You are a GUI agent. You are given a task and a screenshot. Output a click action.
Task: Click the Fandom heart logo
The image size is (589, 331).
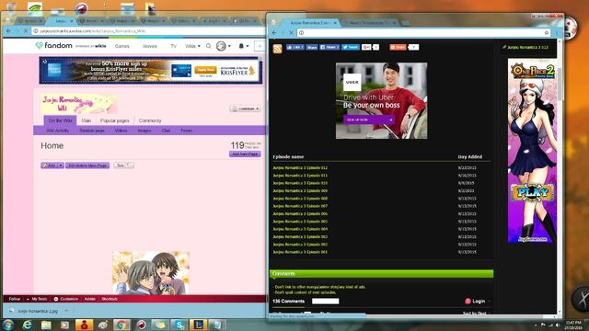point(39,45)
